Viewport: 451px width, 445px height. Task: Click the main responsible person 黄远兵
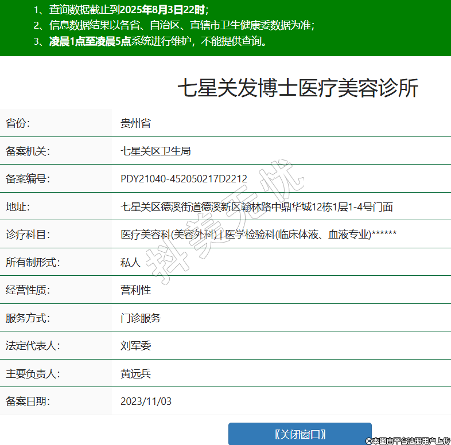click(x=135, y=374)
